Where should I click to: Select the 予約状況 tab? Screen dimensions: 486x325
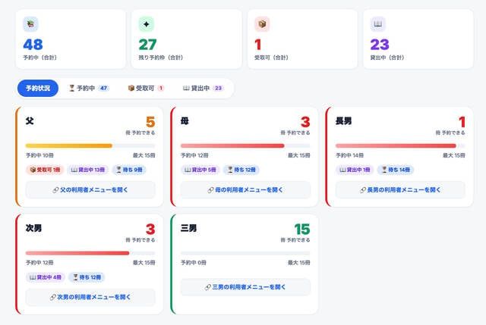pyautogui.click(x=38, y=88)
